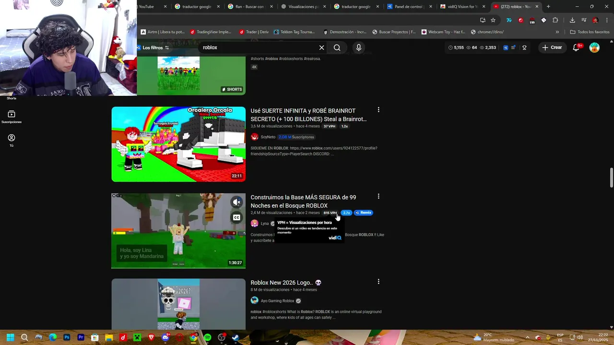Open the 'Tekken Tag Tourna...' bookmark
614x345 pixels.
294,32
